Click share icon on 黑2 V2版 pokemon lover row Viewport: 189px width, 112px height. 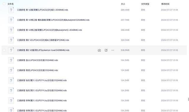106,50
